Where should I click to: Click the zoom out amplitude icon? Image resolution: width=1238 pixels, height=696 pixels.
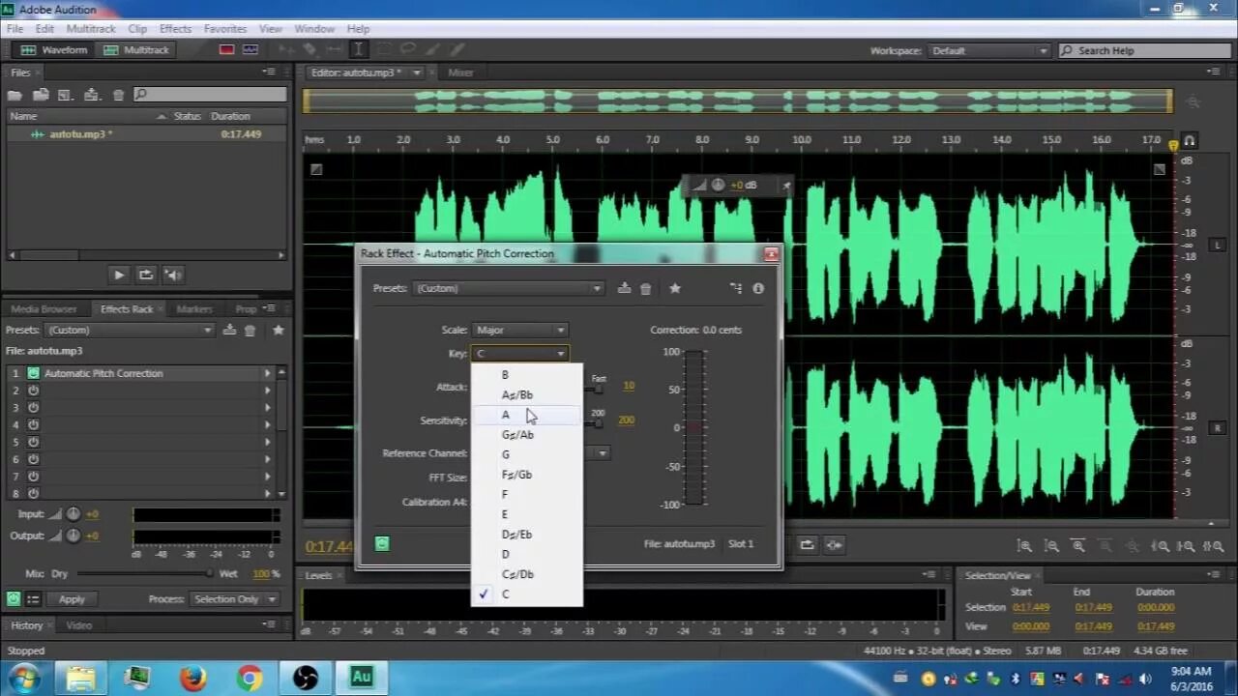pos(1051,546)
